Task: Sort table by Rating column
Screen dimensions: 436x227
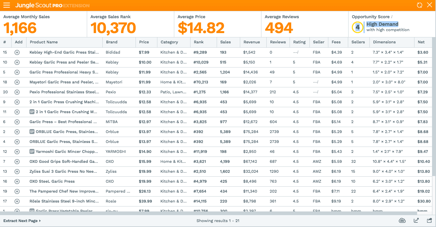Action: [x=300, y=42]
